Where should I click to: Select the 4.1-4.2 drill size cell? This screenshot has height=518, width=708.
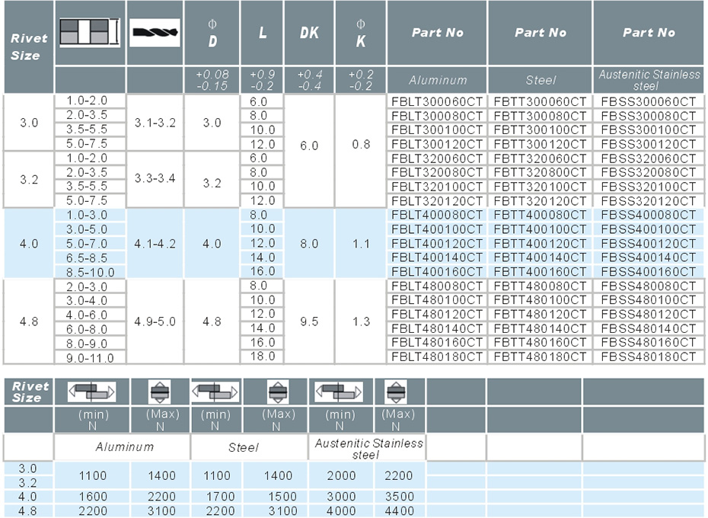[x=155, y=244]
